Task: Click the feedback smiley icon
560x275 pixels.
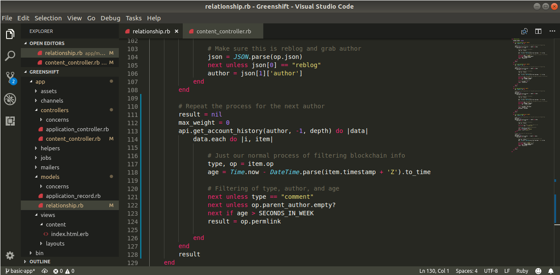Action: click(x=538, y=271)
